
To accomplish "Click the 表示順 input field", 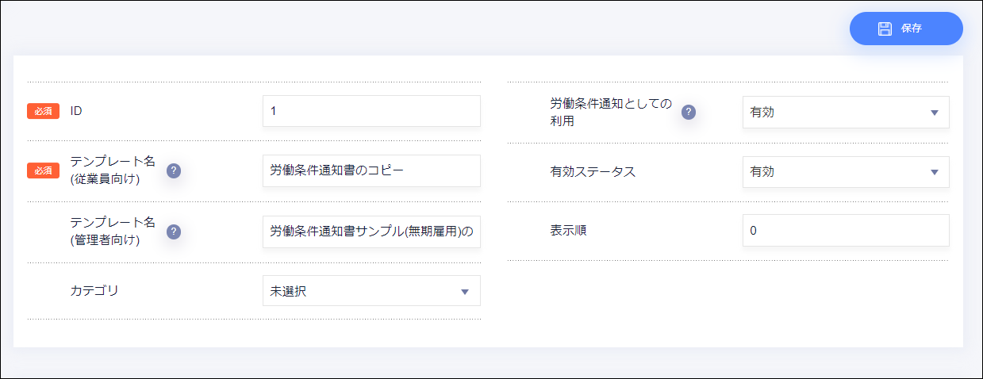I will pyautogui.click(x=846, y=231).
